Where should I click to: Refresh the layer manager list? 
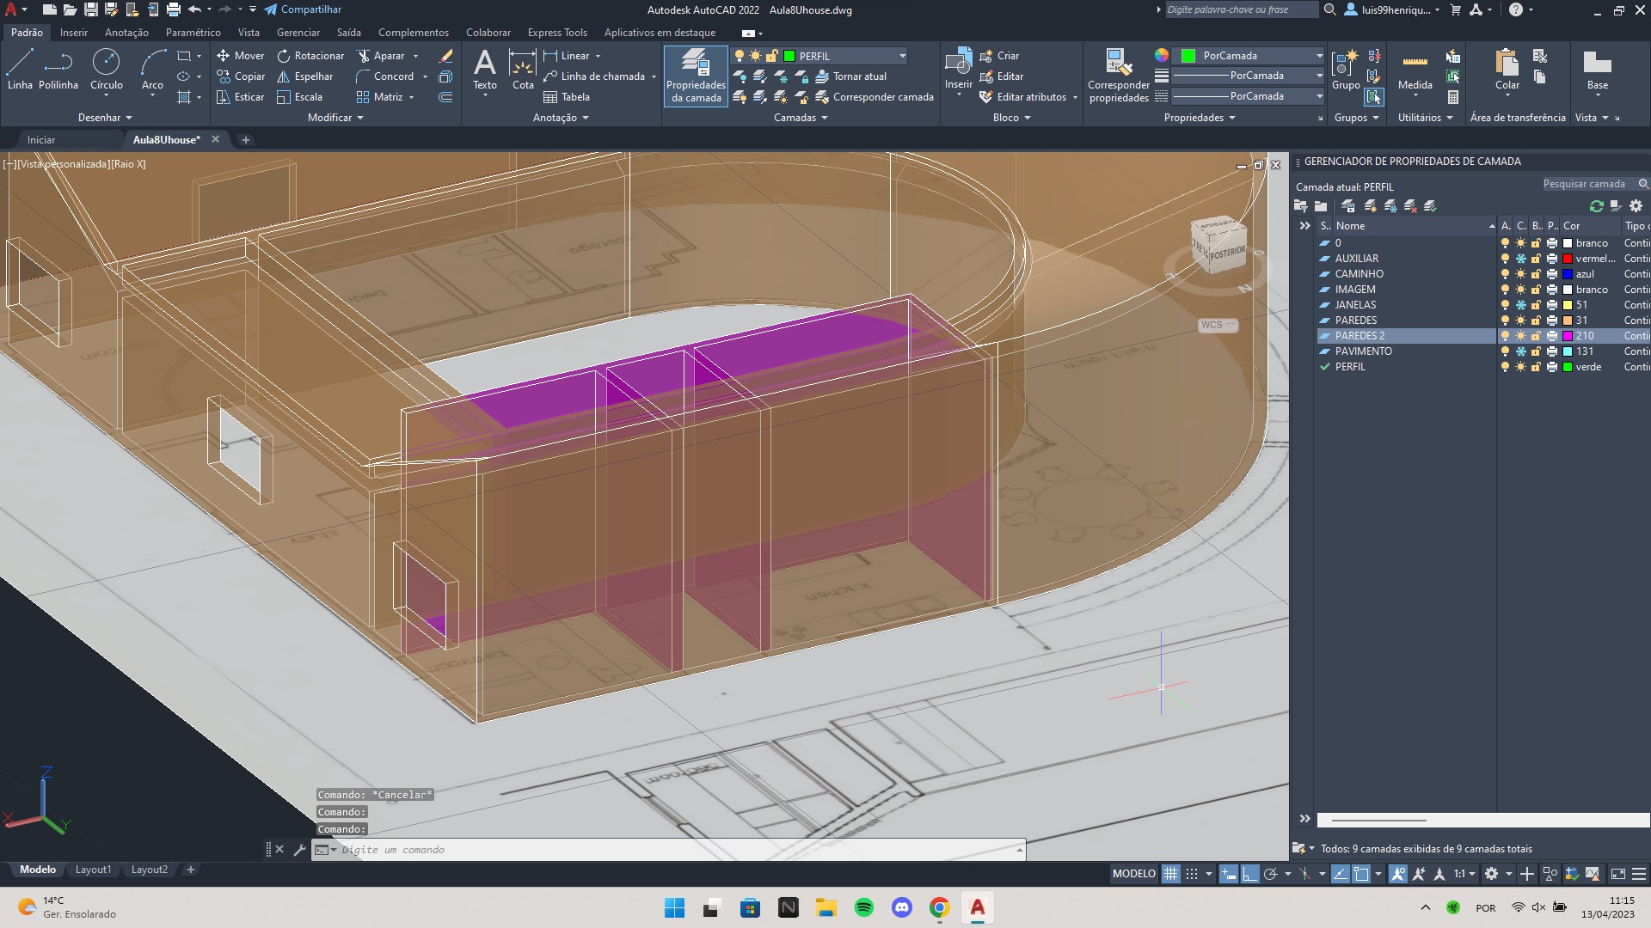point(1597,206)
